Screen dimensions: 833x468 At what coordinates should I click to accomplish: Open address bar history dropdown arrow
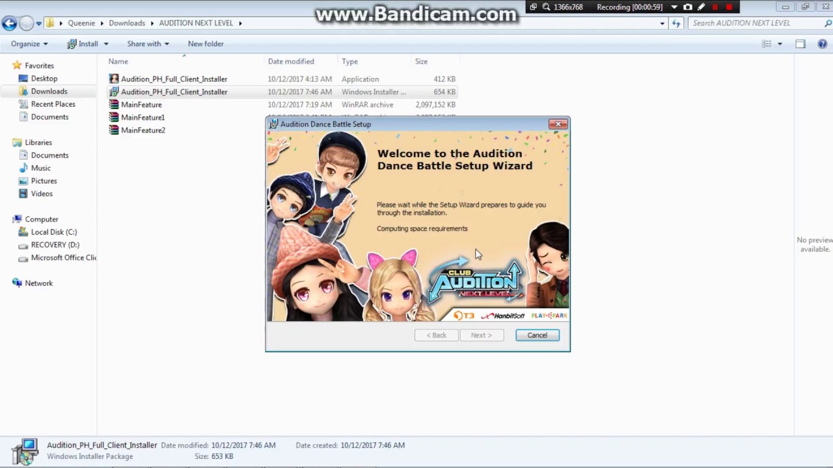point(662,23)
